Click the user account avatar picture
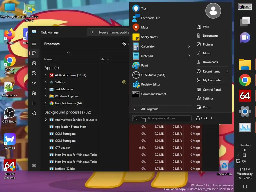The width and height of the screenshot is (256, 192). point(213,11)
